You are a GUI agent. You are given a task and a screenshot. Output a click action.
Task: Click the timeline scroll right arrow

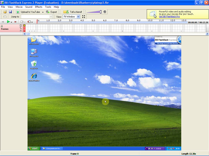click(x=207, y=34)
